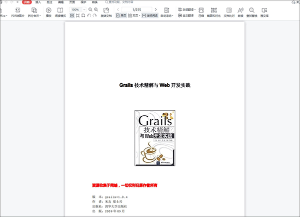
Task: Enter 阅读模式 reading mode
Action: 60,12
